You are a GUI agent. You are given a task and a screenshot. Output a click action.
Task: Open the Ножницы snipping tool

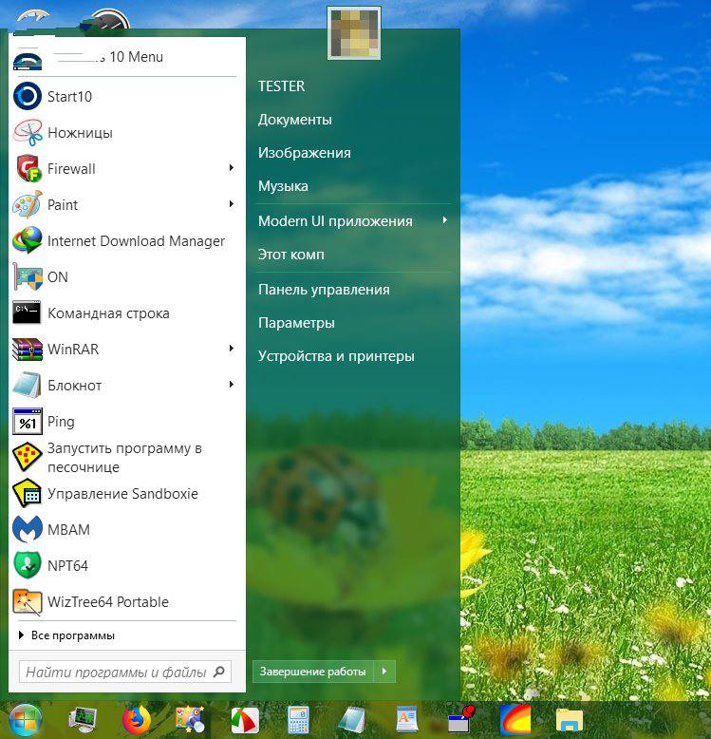(x=80, y=133)
